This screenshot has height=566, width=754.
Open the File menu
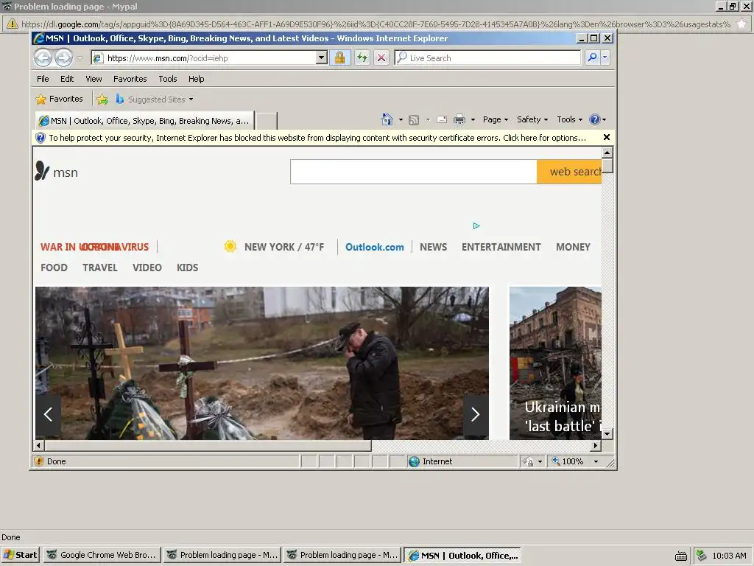[x=43, y=79]
